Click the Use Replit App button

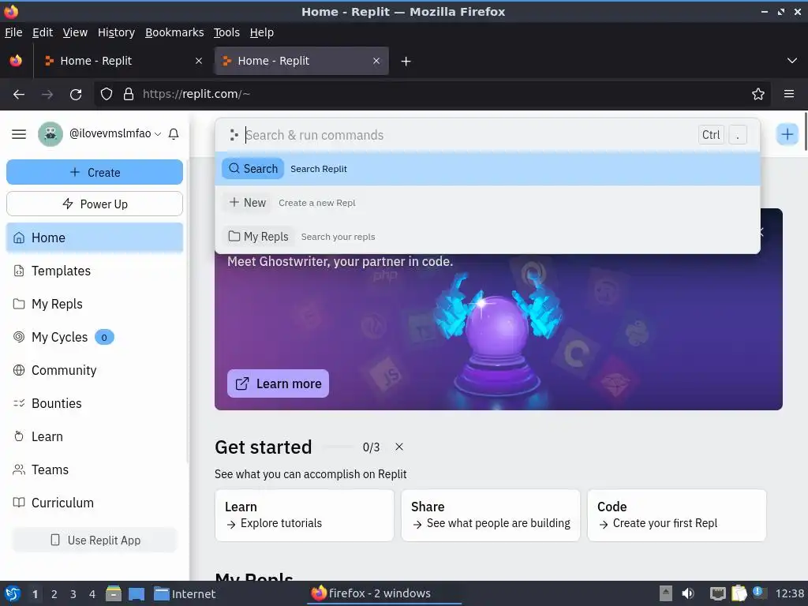(x=95, y=540)
